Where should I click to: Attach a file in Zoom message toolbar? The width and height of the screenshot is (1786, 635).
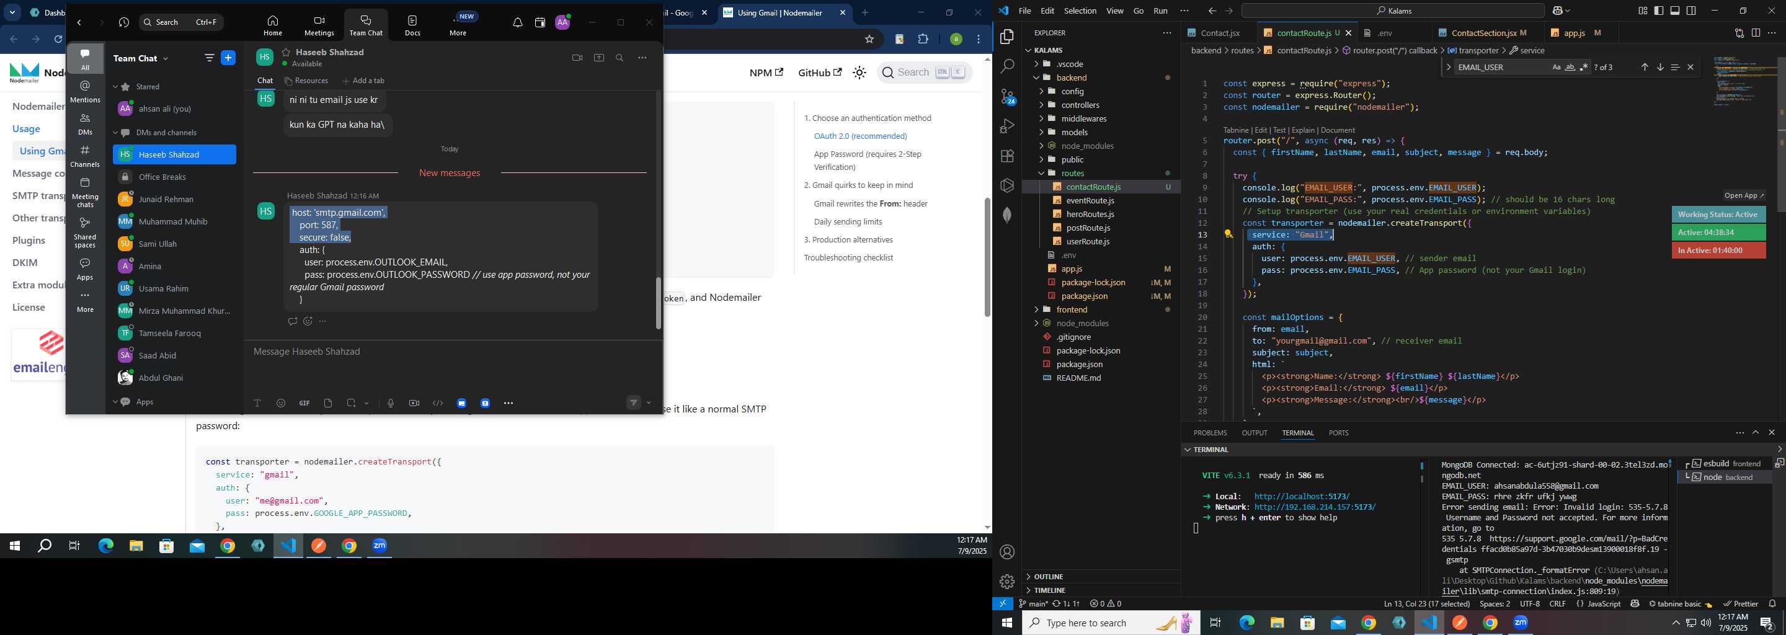point(328,404)
